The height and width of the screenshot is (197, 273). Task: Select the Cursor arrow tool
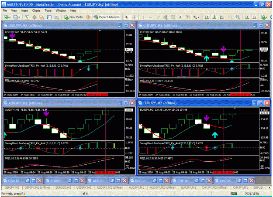pyautogui.click(x=127, y=17)
